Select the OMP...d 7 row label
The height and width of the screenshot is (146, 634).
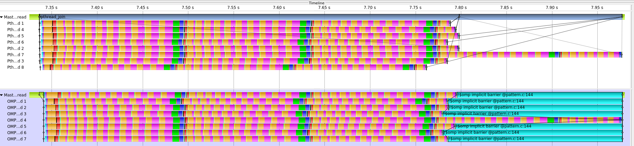point(17,139)
